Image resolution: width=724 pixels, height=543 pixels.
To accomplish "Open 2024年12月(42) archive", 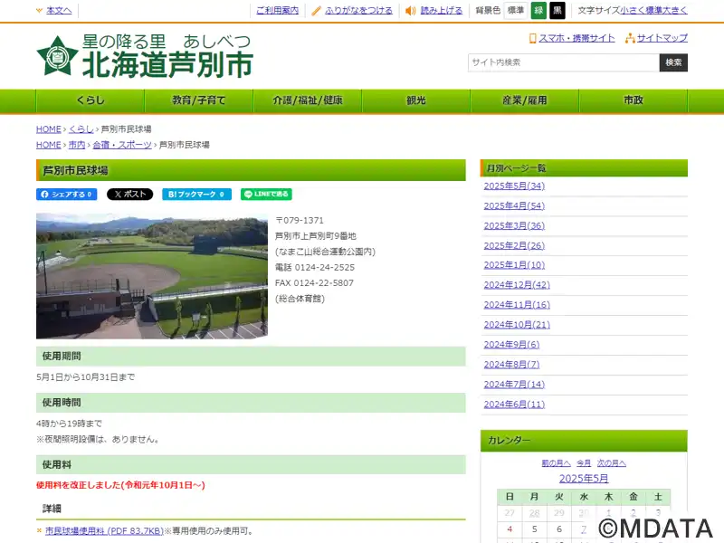I will 517,285.
